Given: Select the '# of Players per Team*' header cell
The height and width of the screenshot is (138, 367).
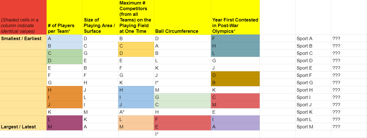Looking at the screenshot, I should 64,17.
